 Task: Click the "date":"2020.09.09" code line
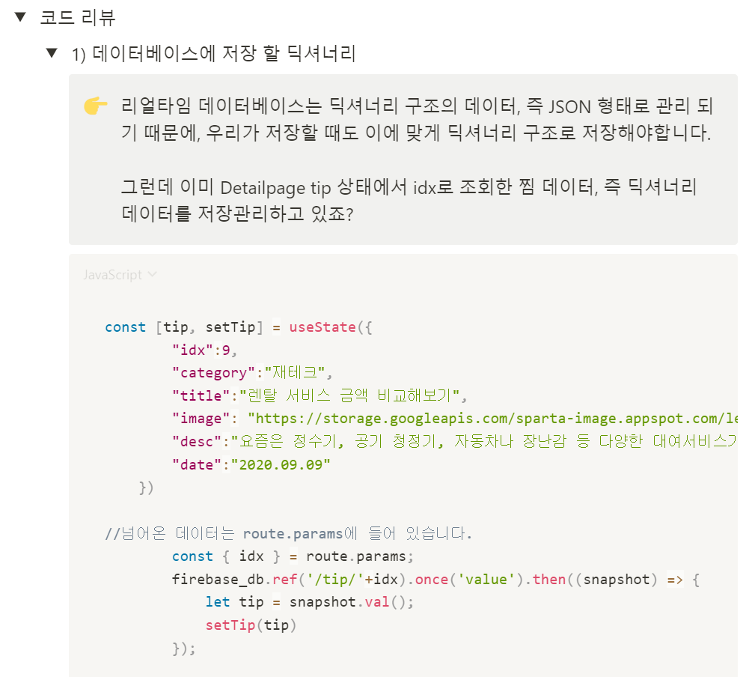pyautogui.click(x=251, y=464)
